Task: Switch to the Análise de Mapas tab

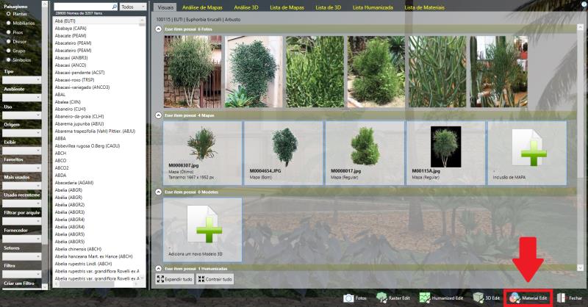Action: [202, 7]
